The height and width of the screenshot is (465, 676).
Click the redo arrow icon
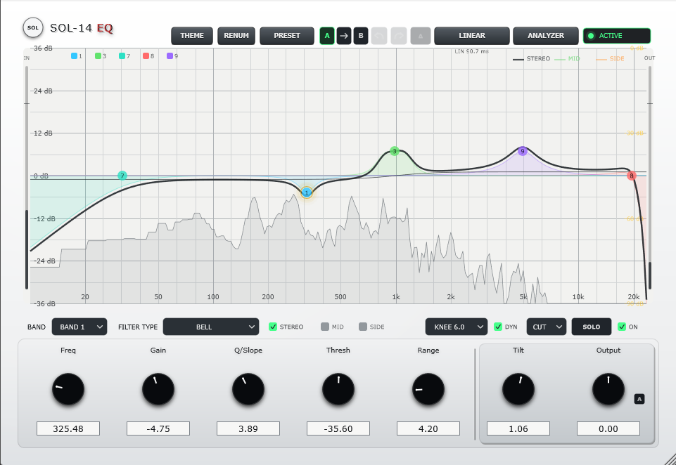coord(399,36)
